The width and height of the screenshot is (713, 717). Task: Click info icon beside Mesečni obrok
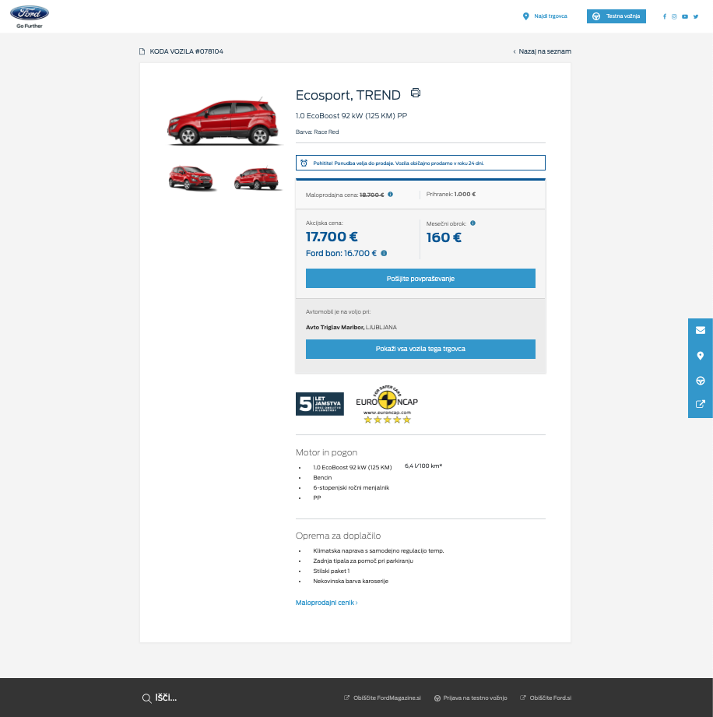473,223
